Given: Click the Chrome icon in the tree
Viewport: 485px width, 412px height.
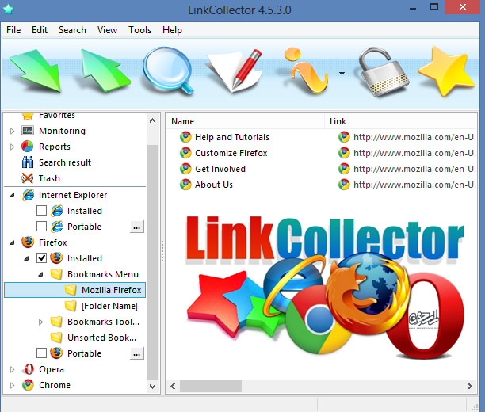Looking at the screenshot, I should 28,385.
